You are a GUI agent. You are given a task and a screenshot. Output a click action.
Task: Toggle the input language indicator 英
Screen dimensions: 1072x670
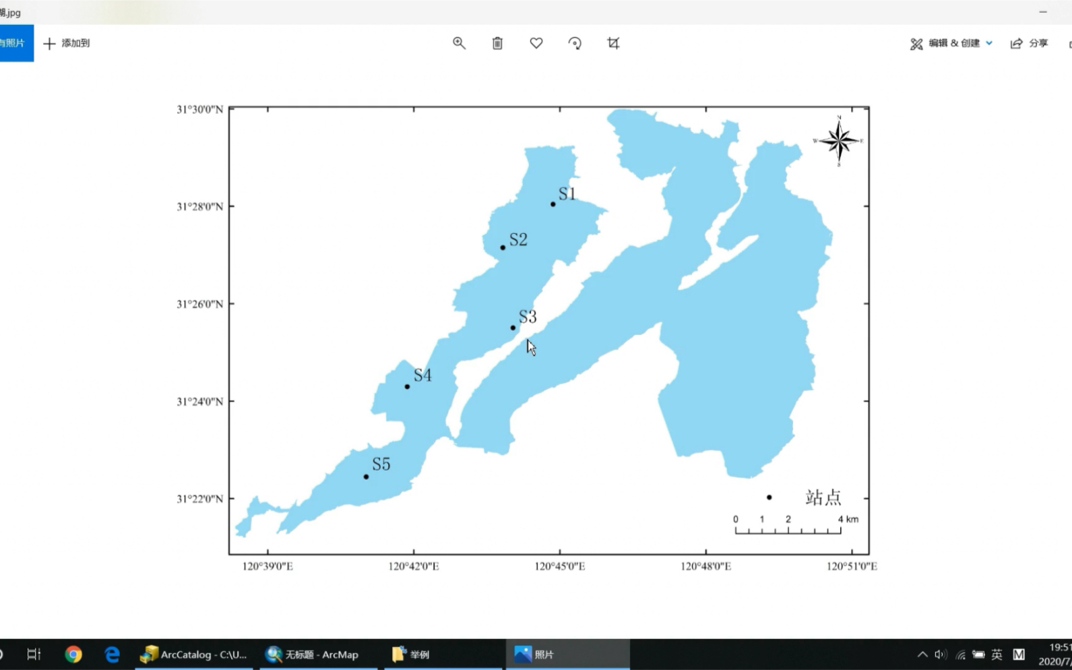(997, 654)
